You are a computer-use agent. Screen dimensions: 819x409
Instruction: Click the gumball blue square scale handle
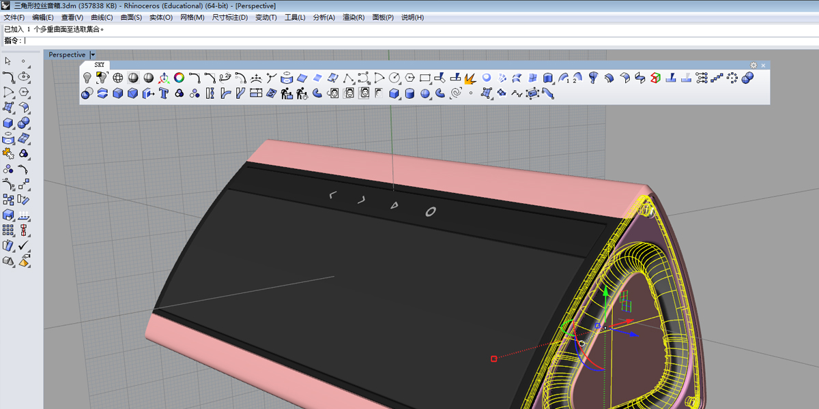[x=598, y=326]
